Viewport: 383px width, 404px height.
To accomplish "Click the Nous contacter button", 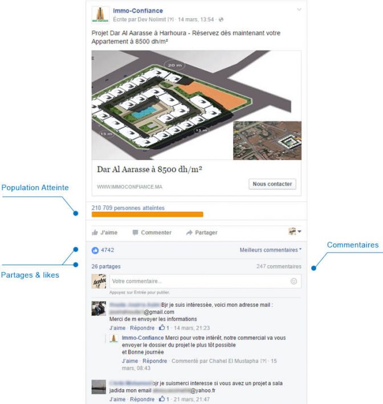I will point(272,184).
